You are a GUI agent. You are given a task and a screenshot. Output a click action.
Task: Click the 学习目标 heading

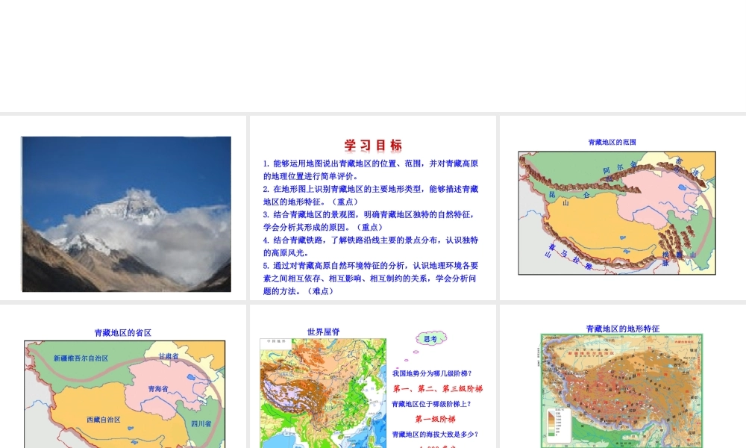pyautogui.click(x=374, y=145)
